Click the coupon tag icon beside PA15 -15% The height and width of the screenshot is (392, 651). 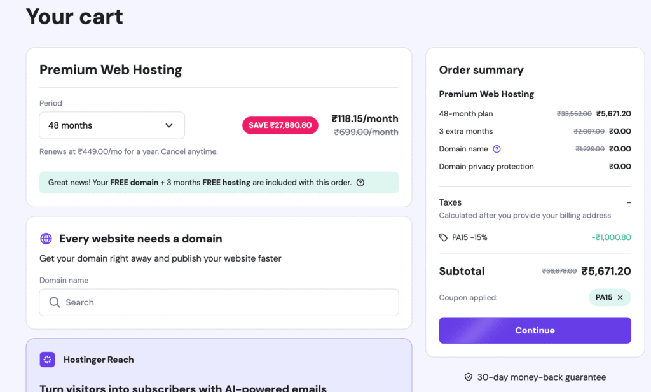[443, 237]
